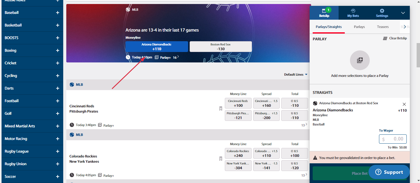Collapse the betslip panel with chevron

pyautogui.click(x=403, y=13)
